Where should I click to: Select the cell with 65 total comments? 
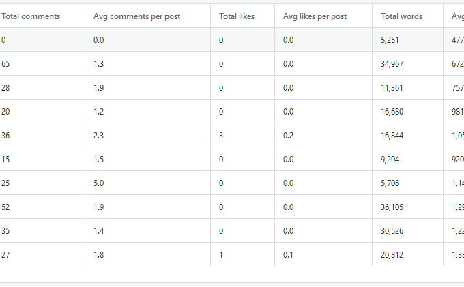6,64
